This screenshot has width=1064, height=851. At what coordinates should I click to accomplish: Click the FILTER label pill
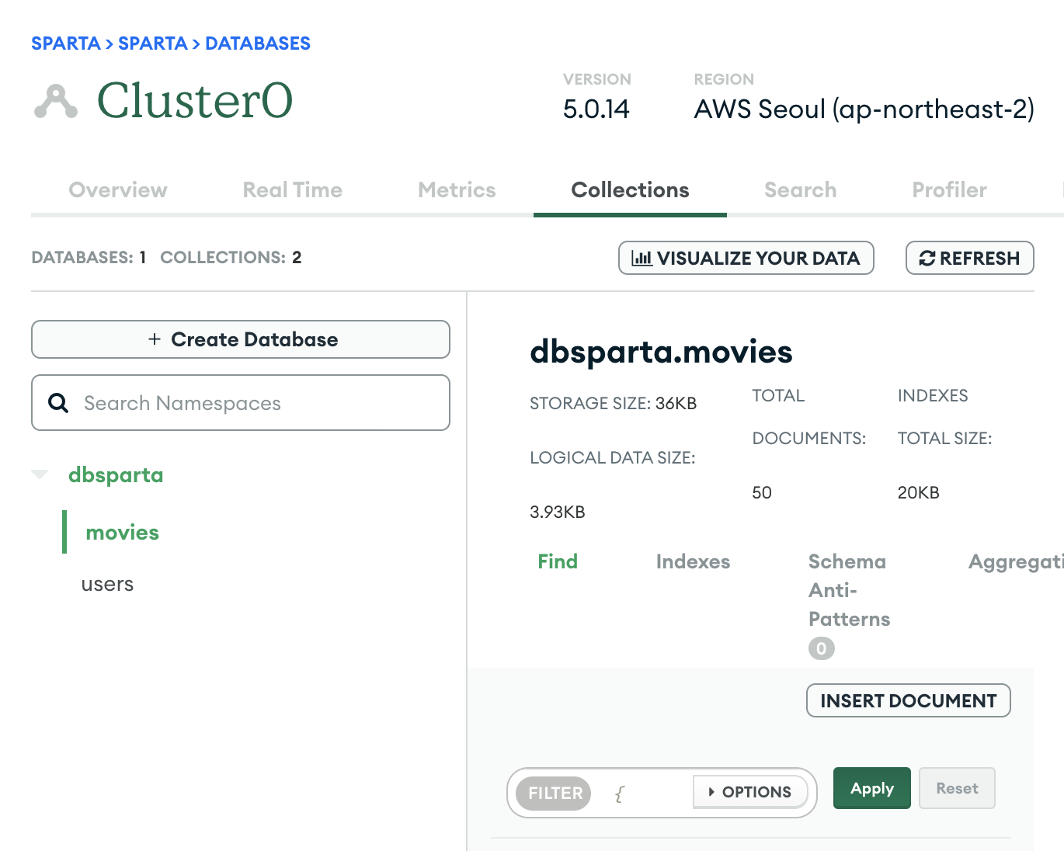[x=554, y=793]
